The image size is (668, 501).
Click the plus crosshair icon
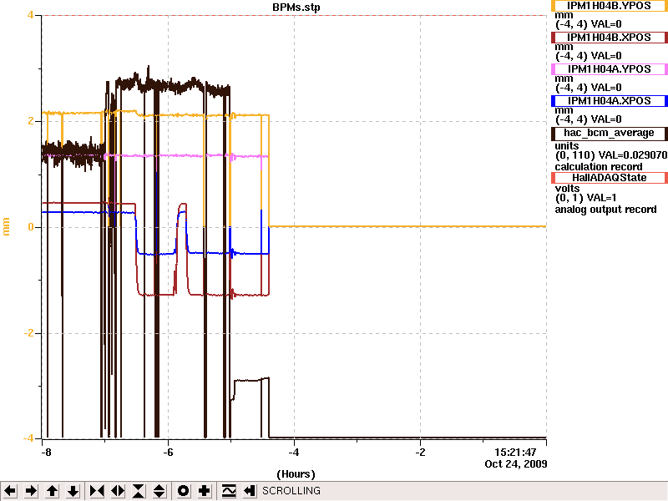[204, 491]
